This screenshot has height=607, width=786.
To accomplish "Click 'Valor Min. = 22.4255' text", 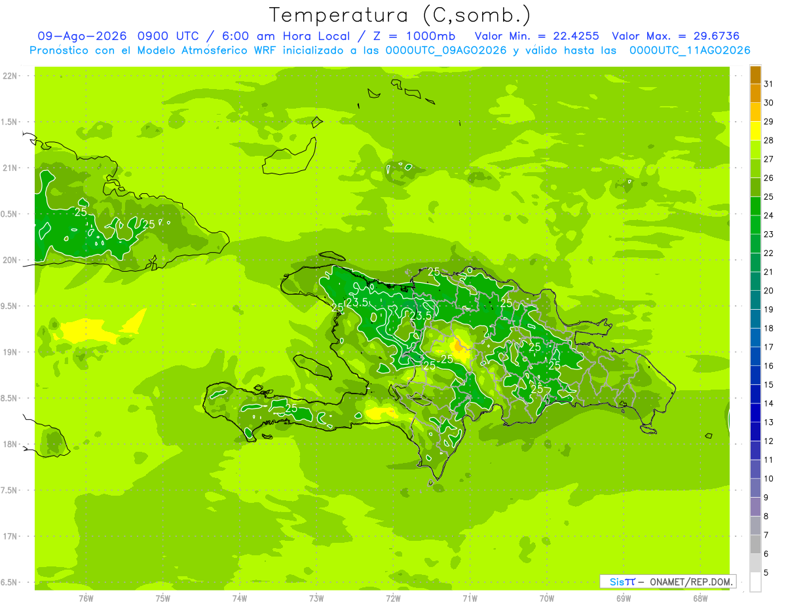I will click(538, 36).
